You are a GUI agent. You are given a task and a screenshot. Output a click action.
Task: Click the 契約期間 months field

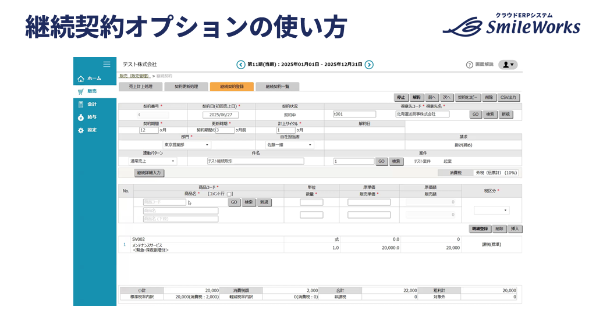pyautogui.click(x=148, y=130)
